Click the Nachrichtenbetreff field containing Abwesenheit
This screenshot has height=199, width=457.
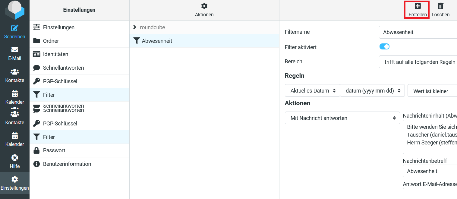[430, 171]
